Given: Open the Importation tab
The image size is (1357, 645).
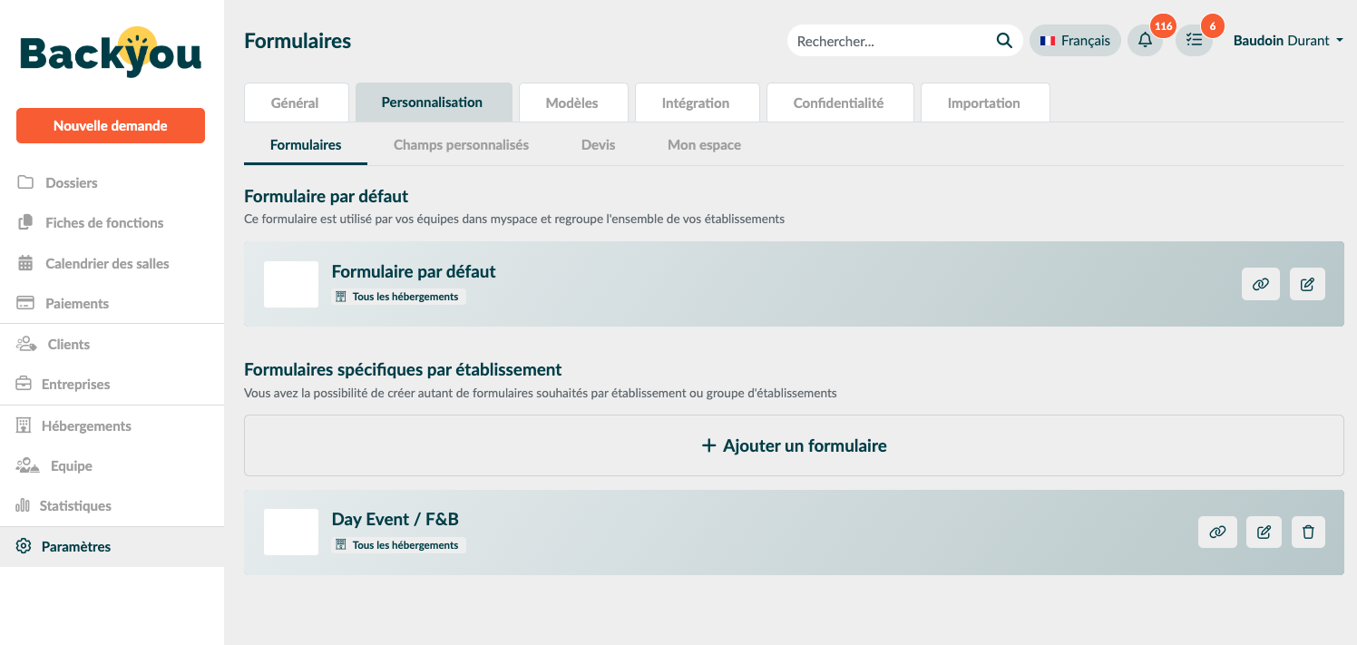Looking at the screenshot, I should pyautogui.click(x=985, y=103).
